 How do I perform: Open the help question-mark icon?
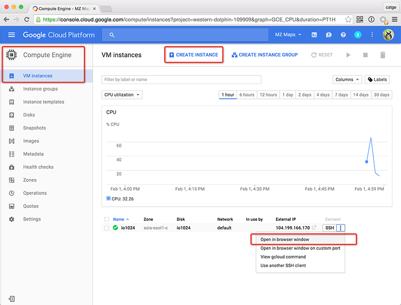(x=343, y=34)
